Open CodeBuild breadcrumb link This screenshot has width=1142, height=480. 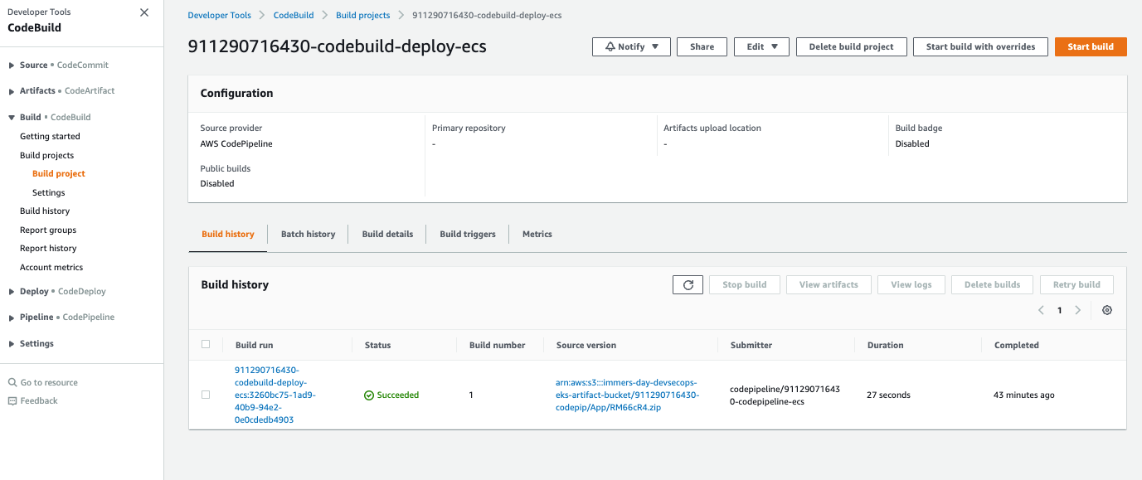point(294,16)
